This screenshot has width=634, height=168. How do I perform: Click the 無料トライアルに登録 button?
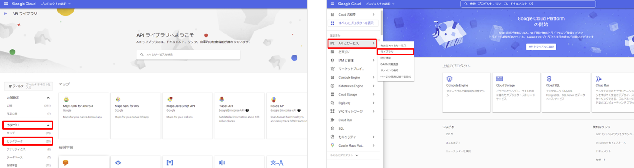[541, 46]
